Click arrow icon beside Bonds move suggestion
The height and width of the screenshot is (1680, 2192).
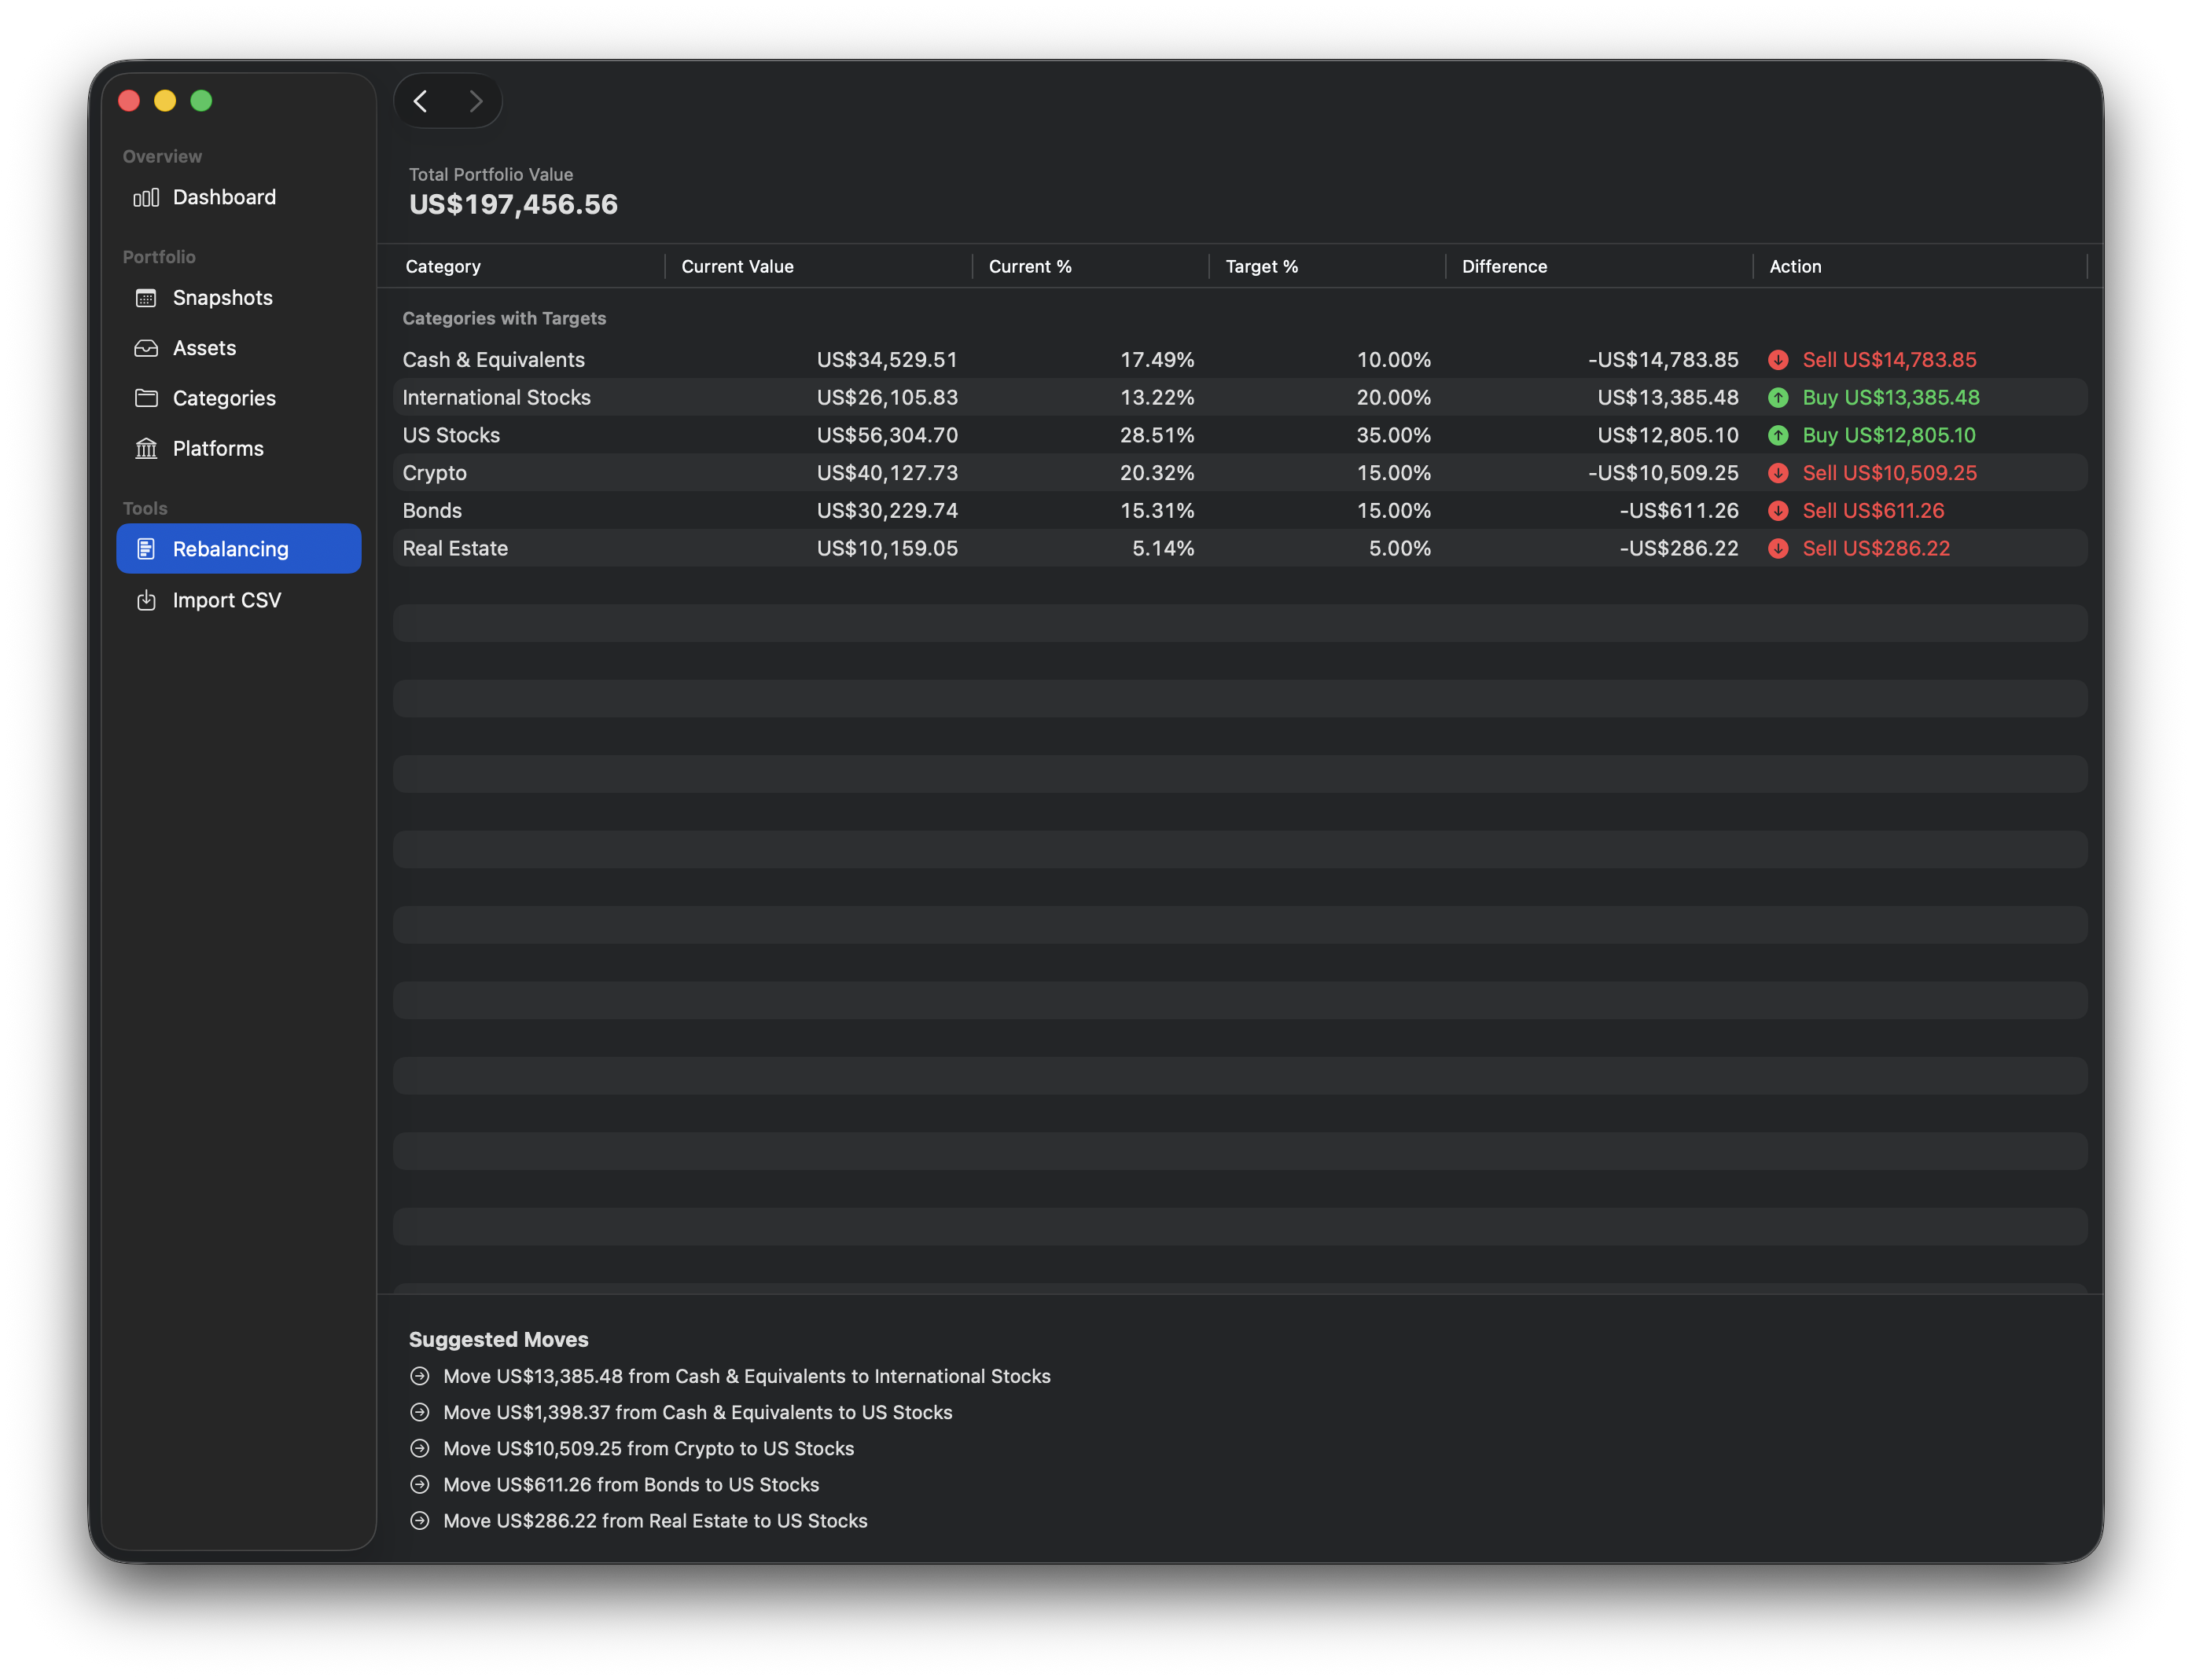(420, 1484)
